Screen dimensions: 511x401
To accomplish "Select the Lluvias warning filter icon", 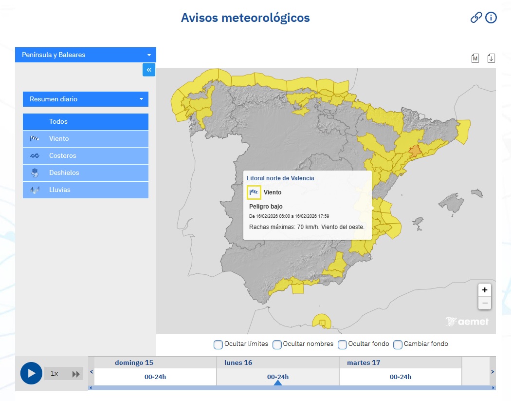I will [34, 190].
